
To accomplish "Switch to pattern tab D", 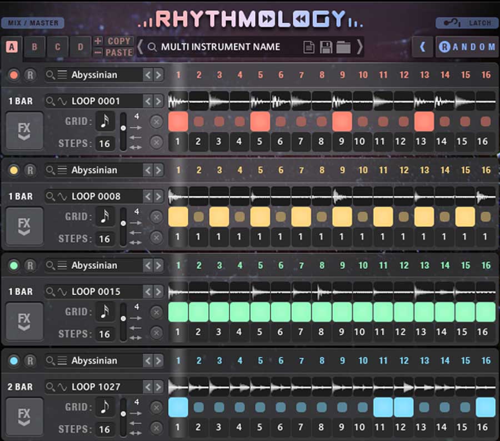I will 81,47.
